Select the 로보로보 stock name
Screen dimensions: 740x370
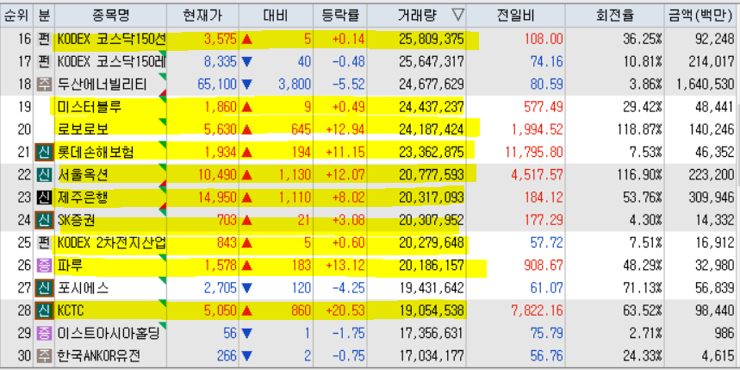pyautogui.click(x=83, y=129)
